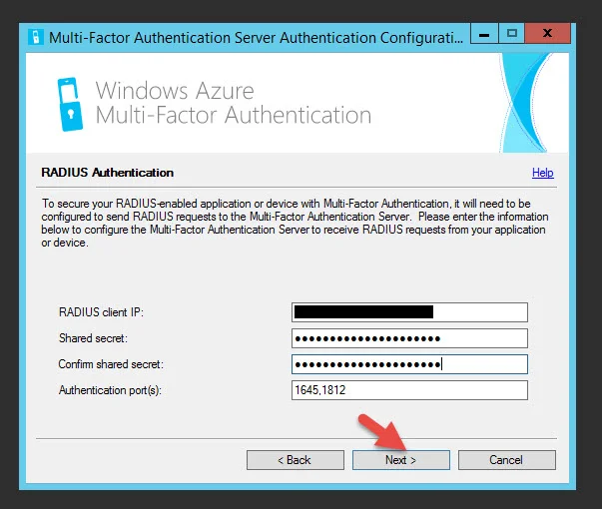Select the Shared secret input field
Screen dimensions: 602x509
pyautogui.click(x=409, y=338)
